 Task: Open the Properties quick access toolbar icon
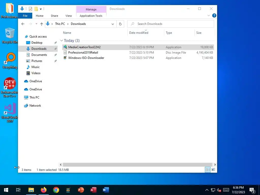30,9
